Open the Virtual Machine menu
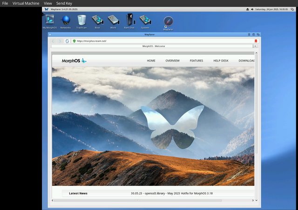 26,3
